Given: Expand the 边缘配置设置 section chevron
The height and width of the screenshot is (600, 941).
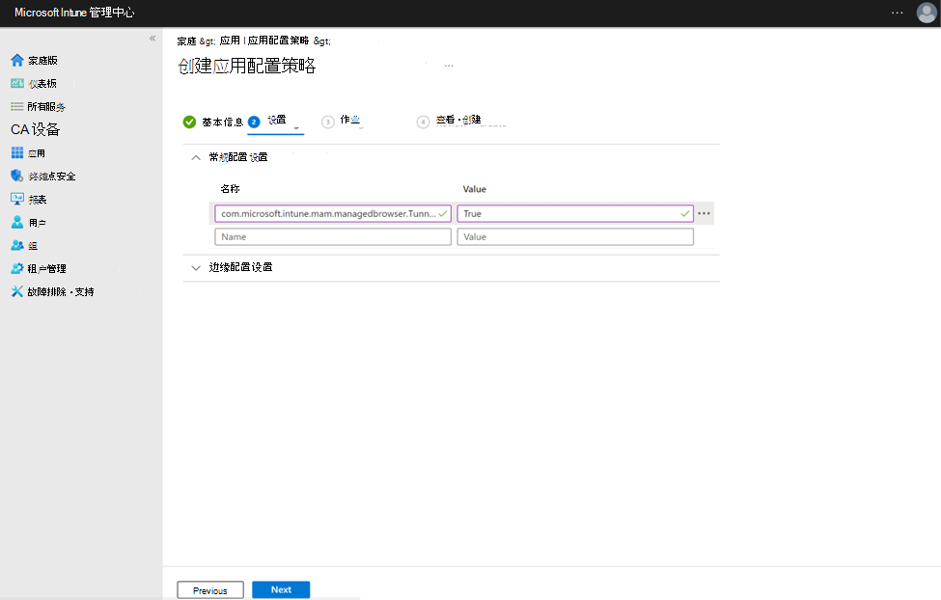Looking at the screenshot, I should point(196,267).
